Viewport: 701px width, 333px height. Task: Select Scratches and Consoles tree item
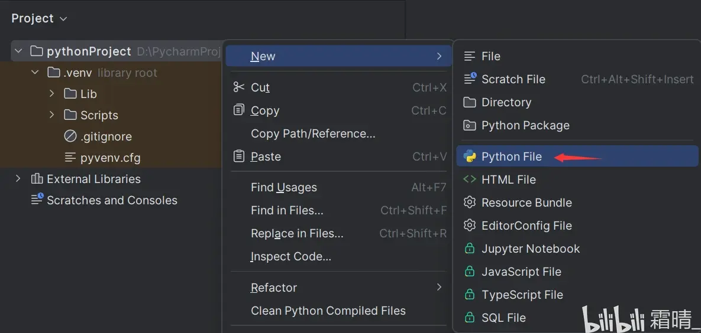112,200
